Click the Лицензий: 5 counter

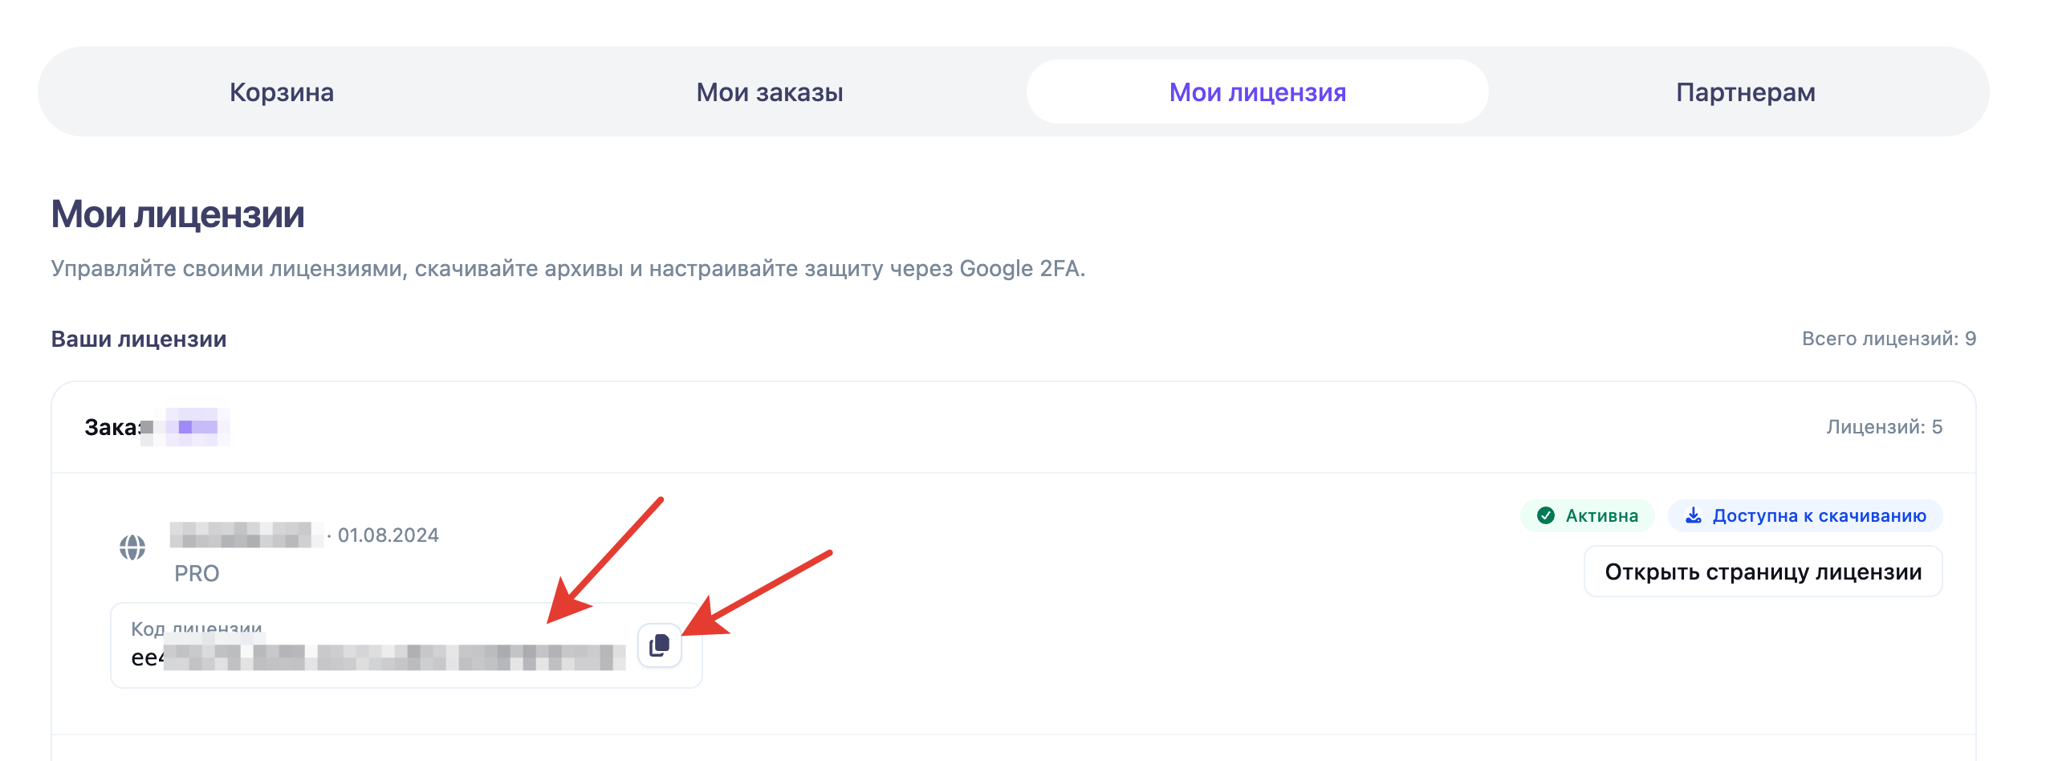[x=1884, y=427]
